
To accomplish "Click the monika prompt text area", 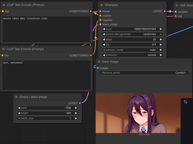I will [x=46, y=29].
